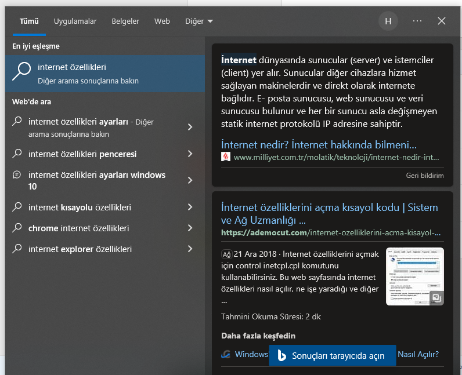Close the search panel
Image resolution: width=462 pixels, height=375 pixels.
[x=441, y=21]
